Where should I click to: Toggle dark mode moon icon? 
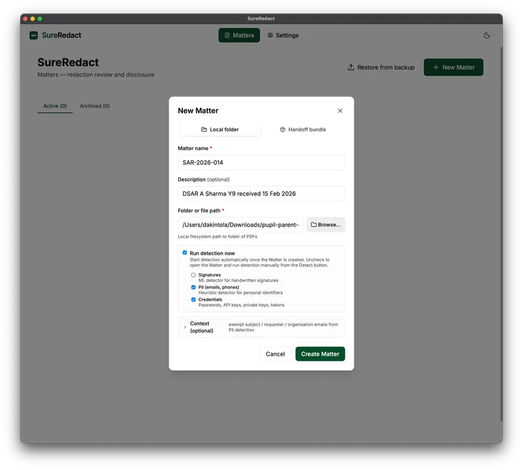click(487, 35)
